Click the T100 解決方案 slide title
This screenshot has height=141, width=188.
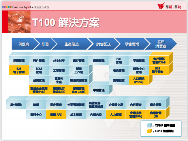point(66,22)
